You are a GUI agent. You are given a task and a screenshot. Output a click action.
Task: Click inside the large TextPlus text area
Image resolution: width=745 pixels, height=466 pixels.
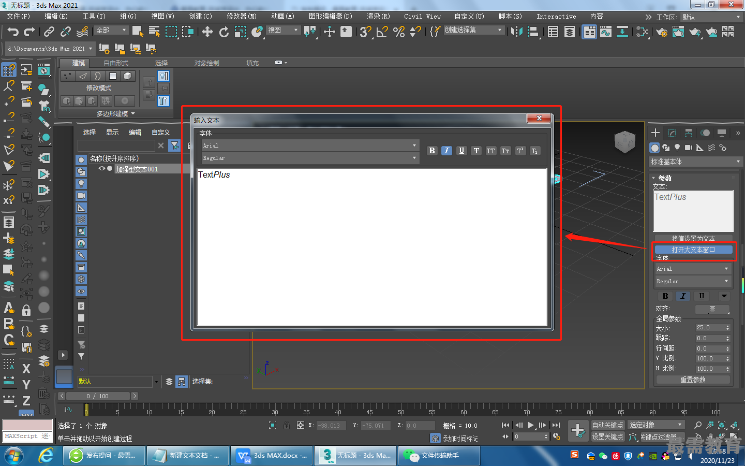372,247
